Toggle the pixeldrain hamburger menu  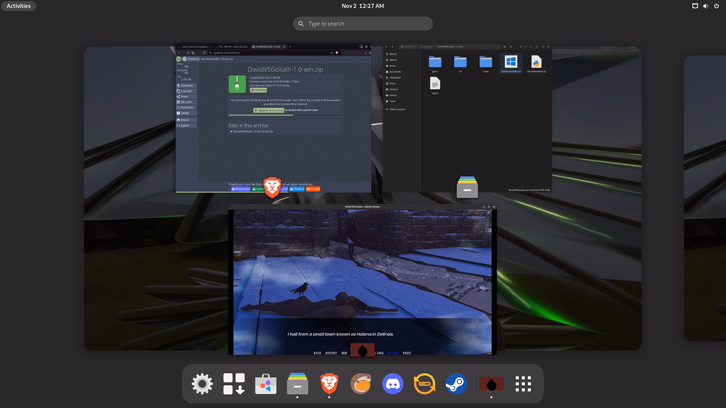(179, 59)
